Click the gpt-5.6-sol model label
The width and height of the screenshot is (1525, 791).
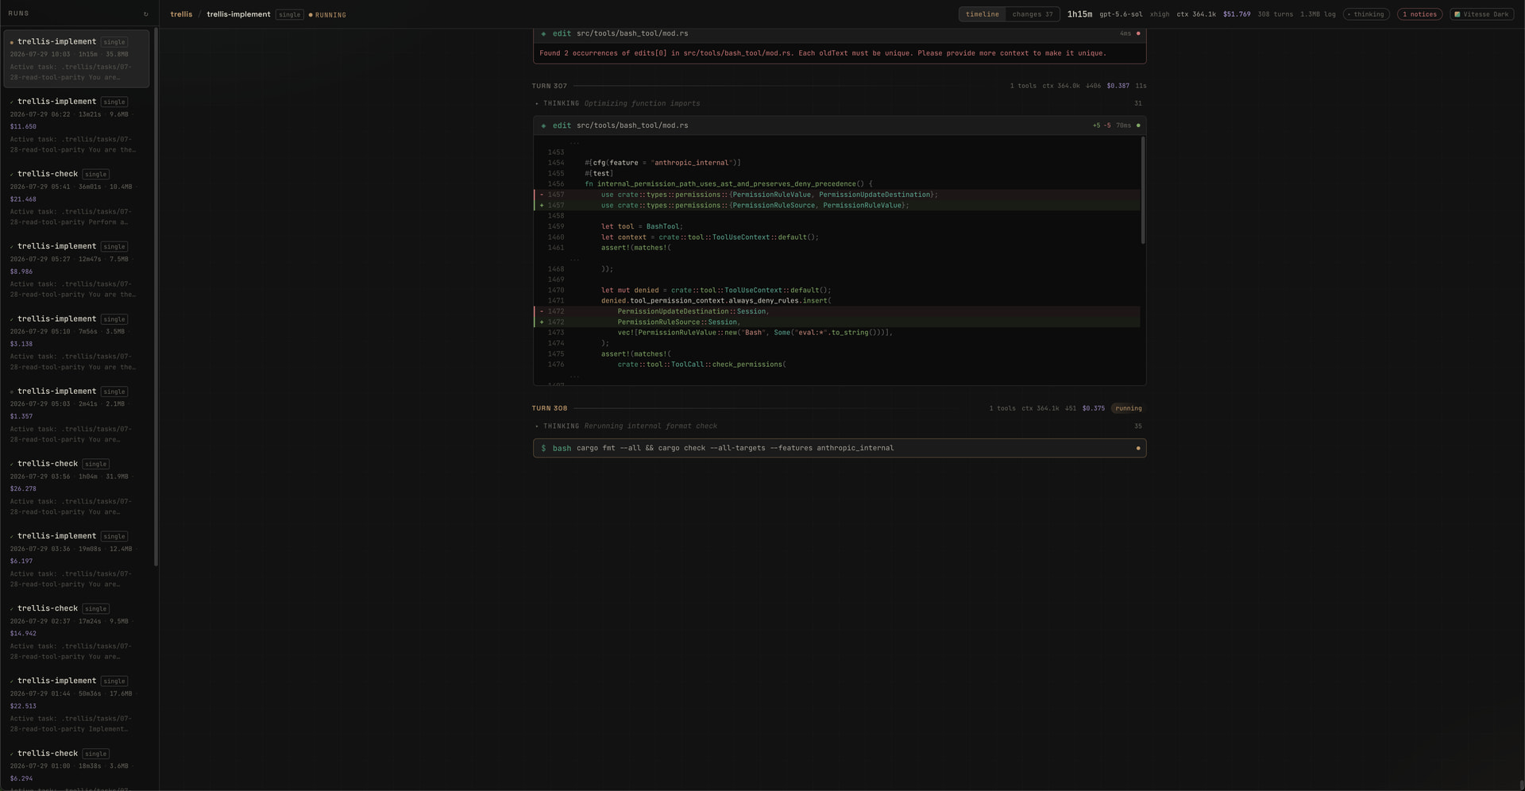pos(1121,14)
